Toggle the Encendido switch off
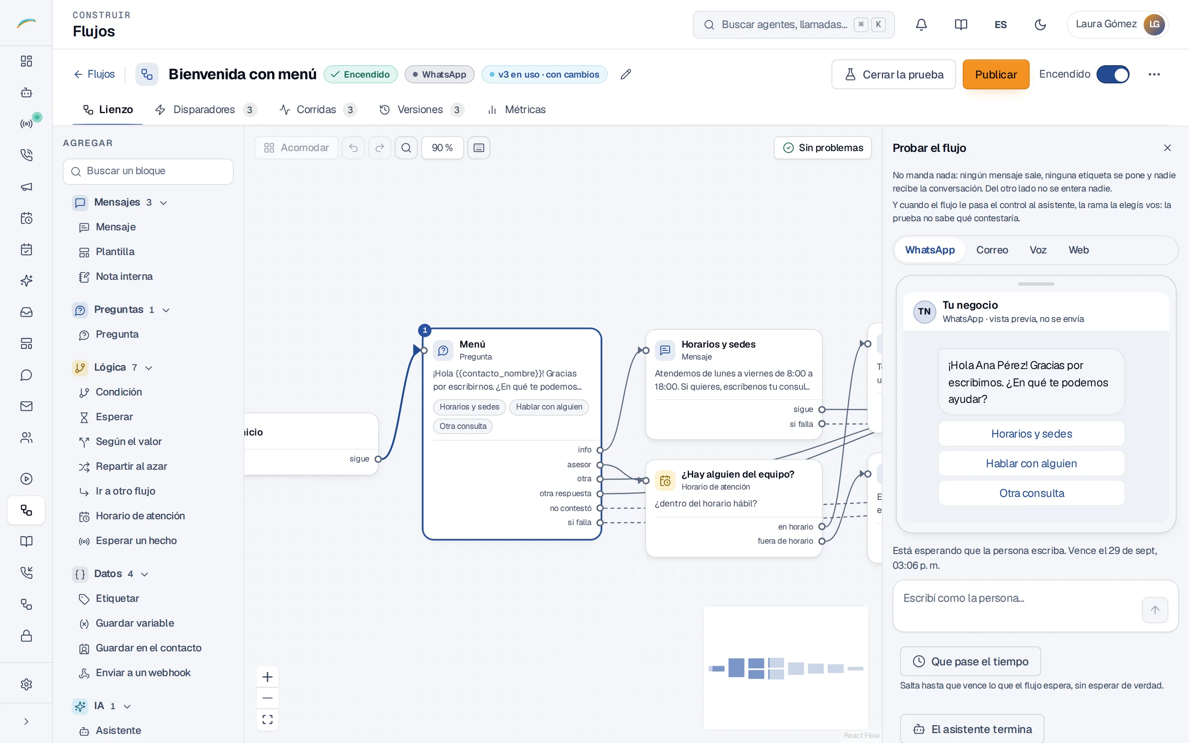 pos(1113,74)
